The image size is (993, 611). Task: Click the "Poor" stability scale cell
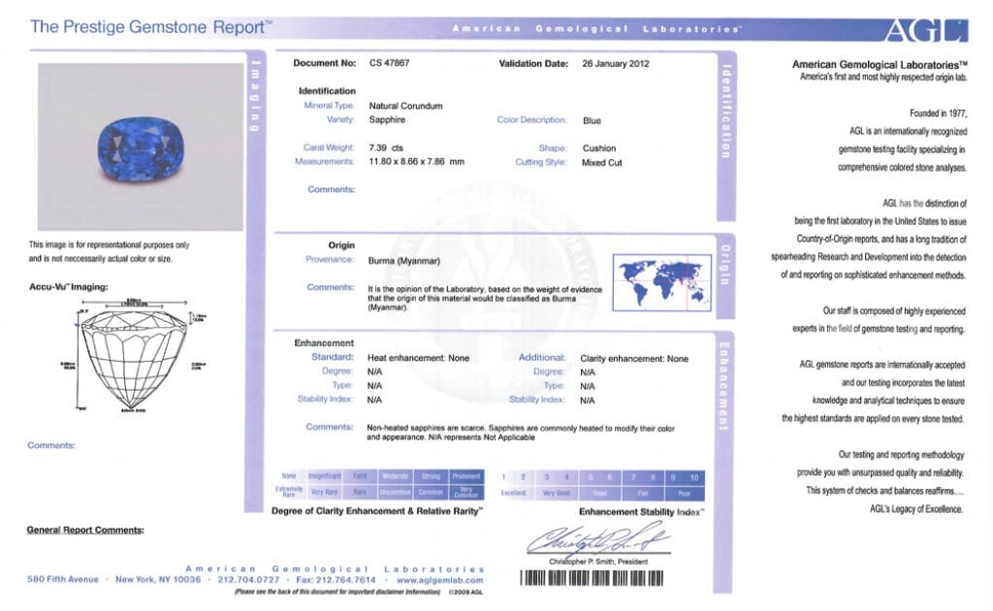click(x=685, y=494)
